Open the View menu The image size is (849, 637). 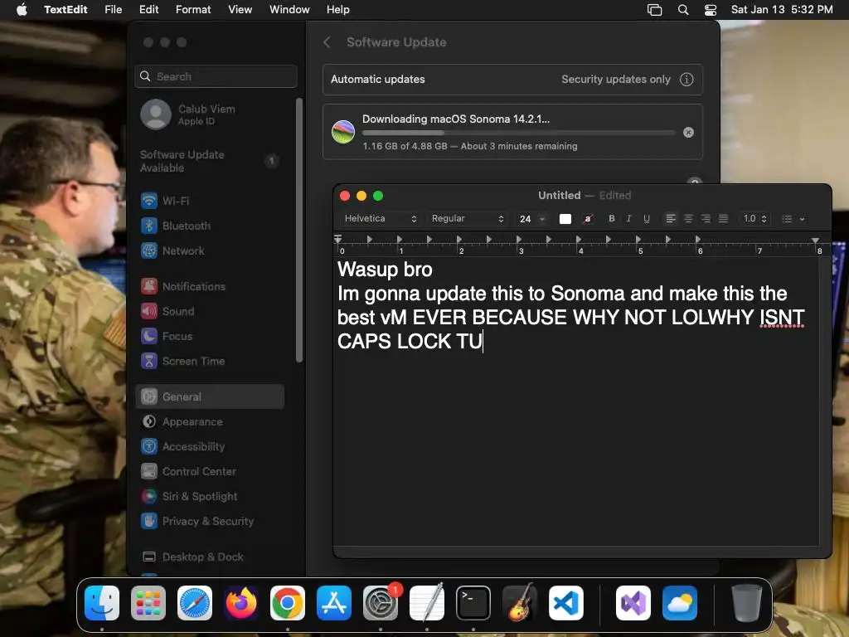click(240, 9)
